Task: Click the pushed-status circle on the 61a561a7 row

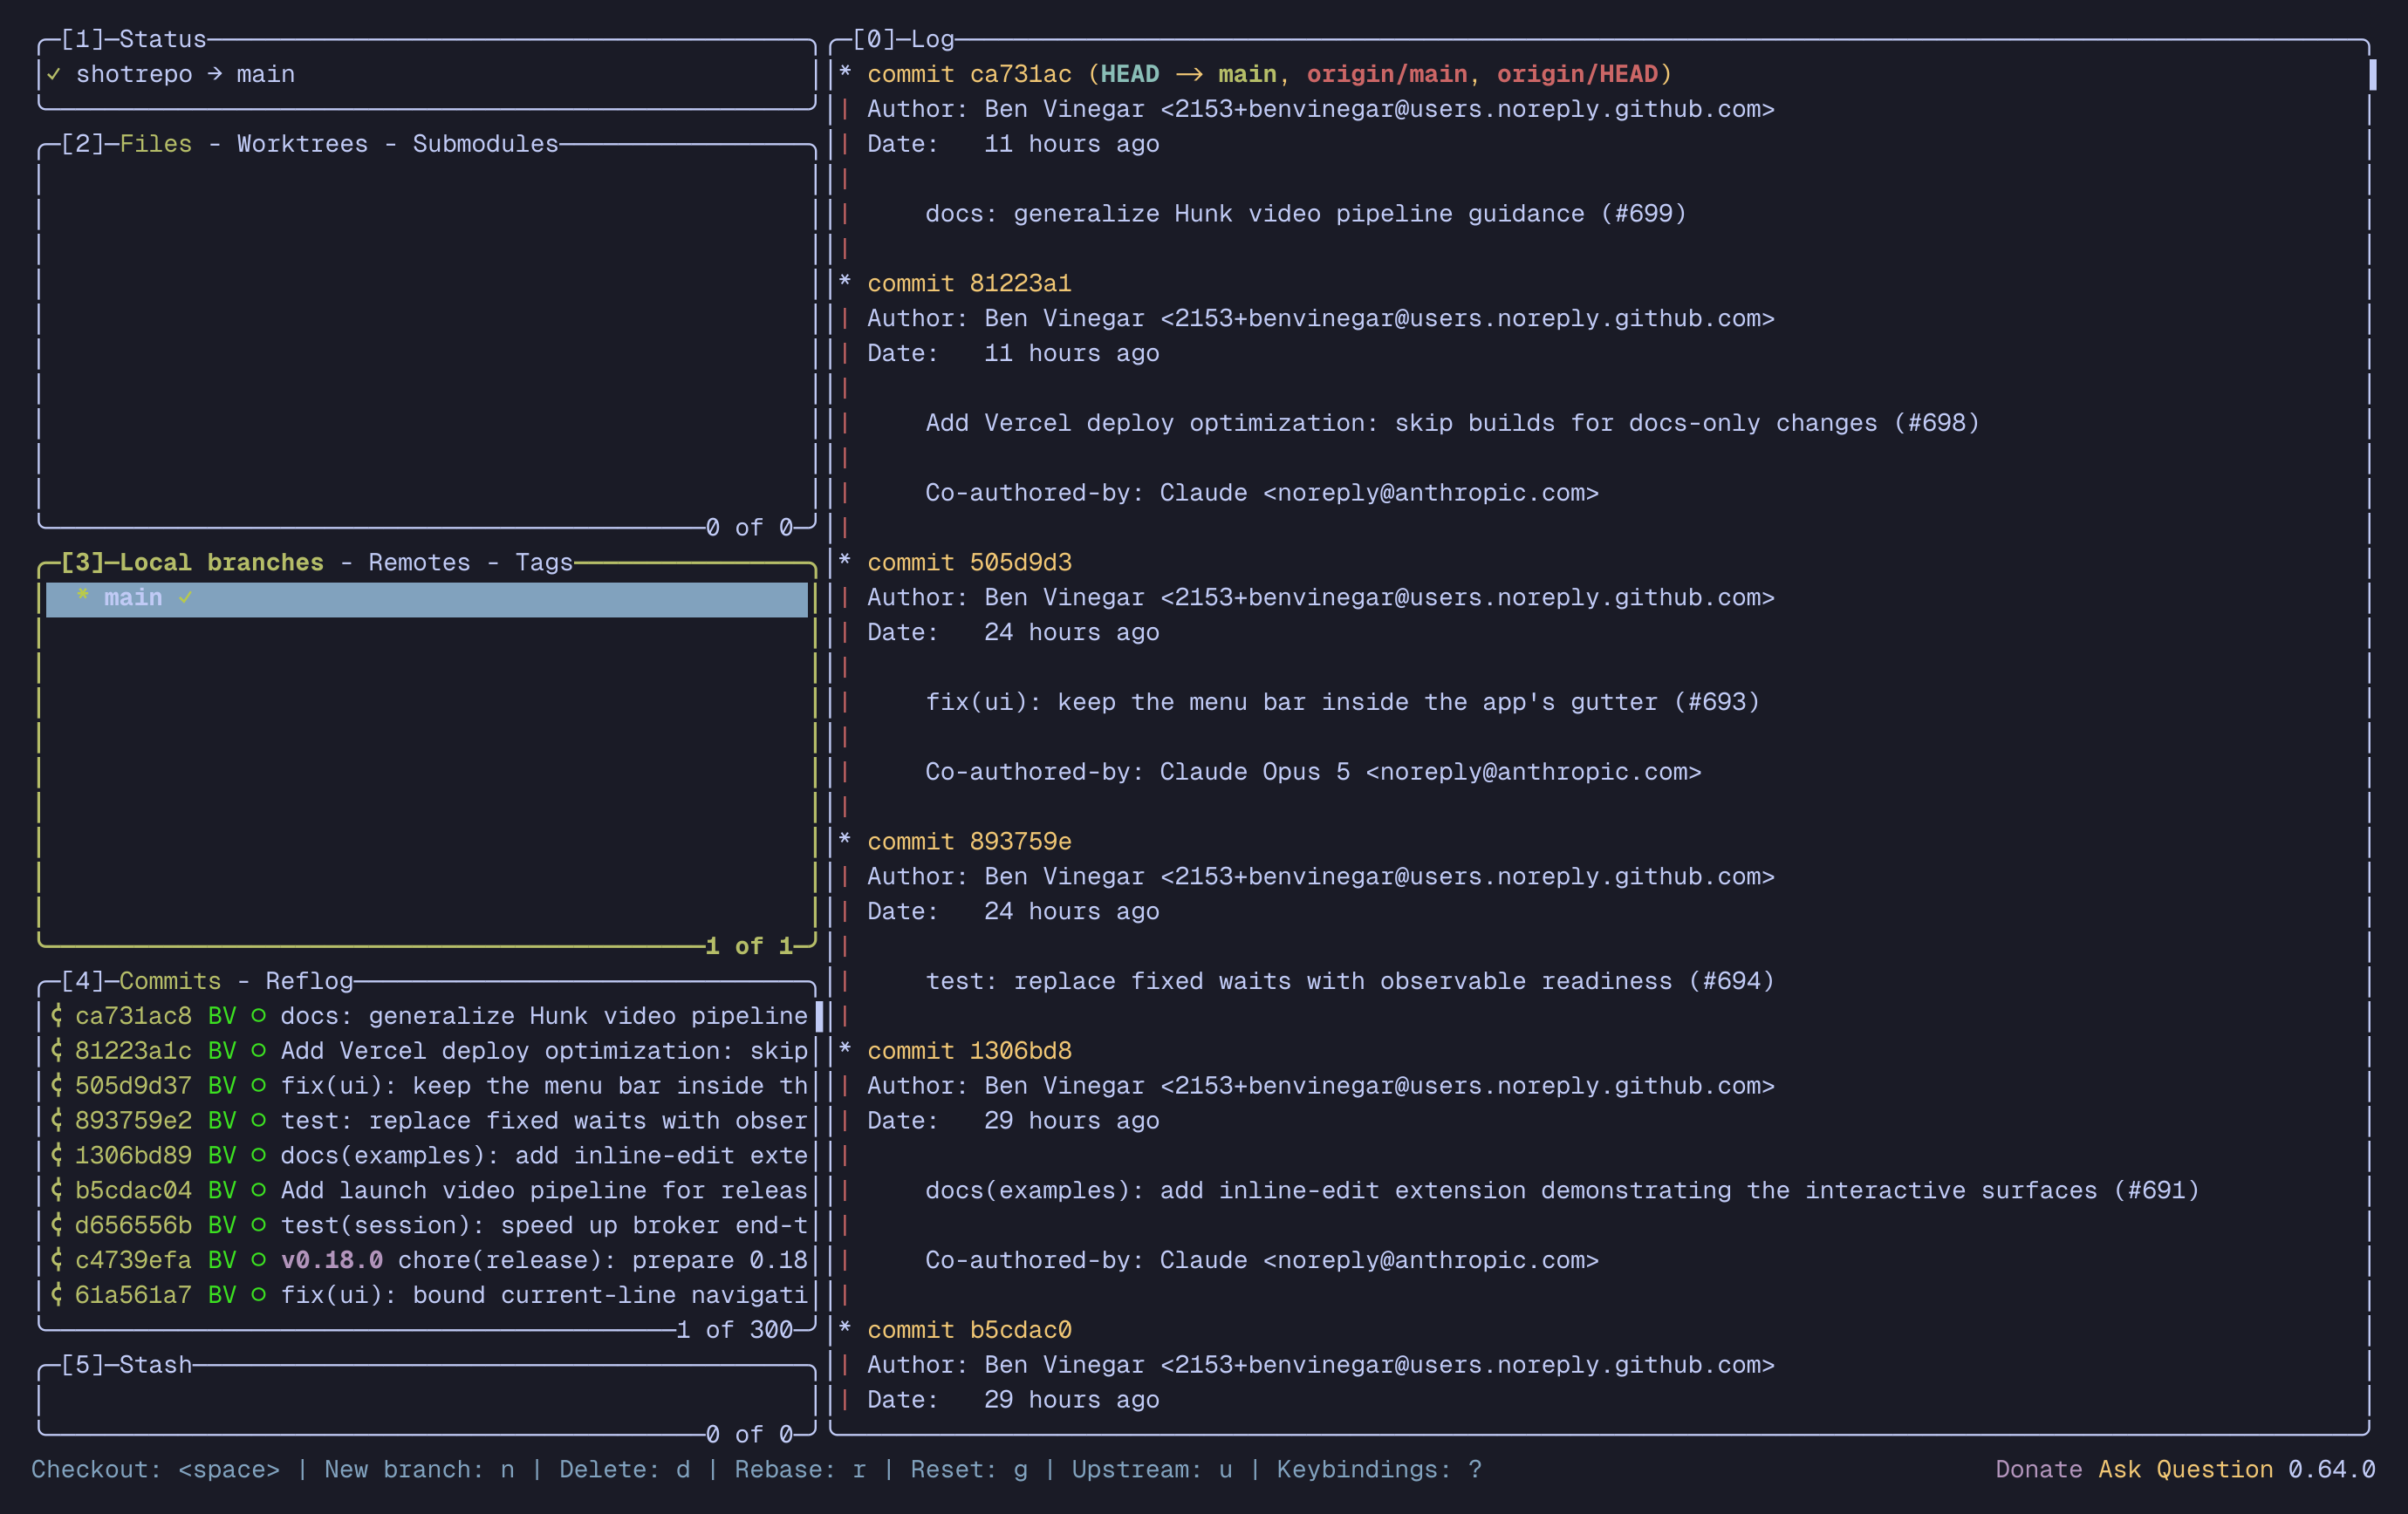Action: coord(258,1296)
